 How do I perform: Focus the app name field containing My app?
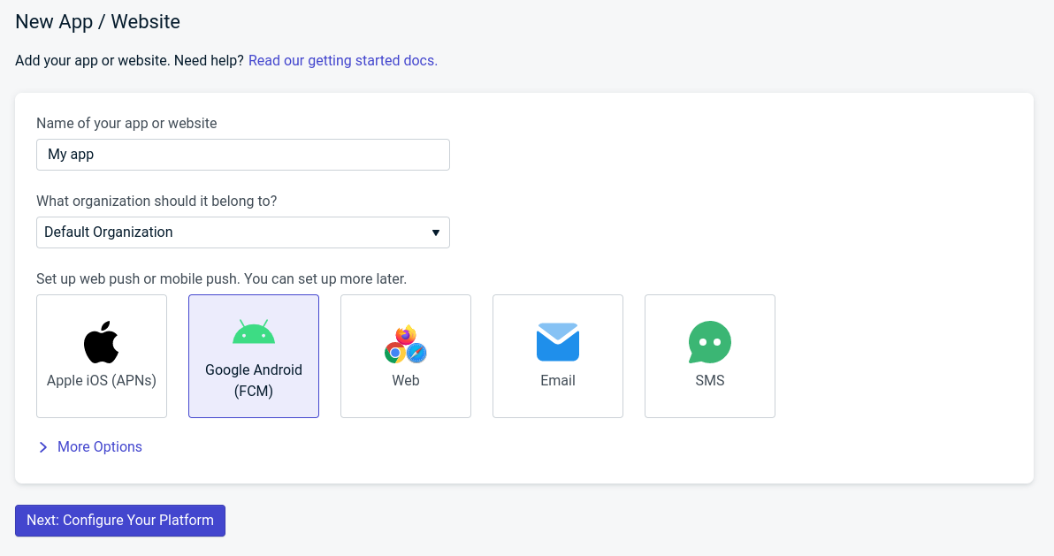coord(243,155)
